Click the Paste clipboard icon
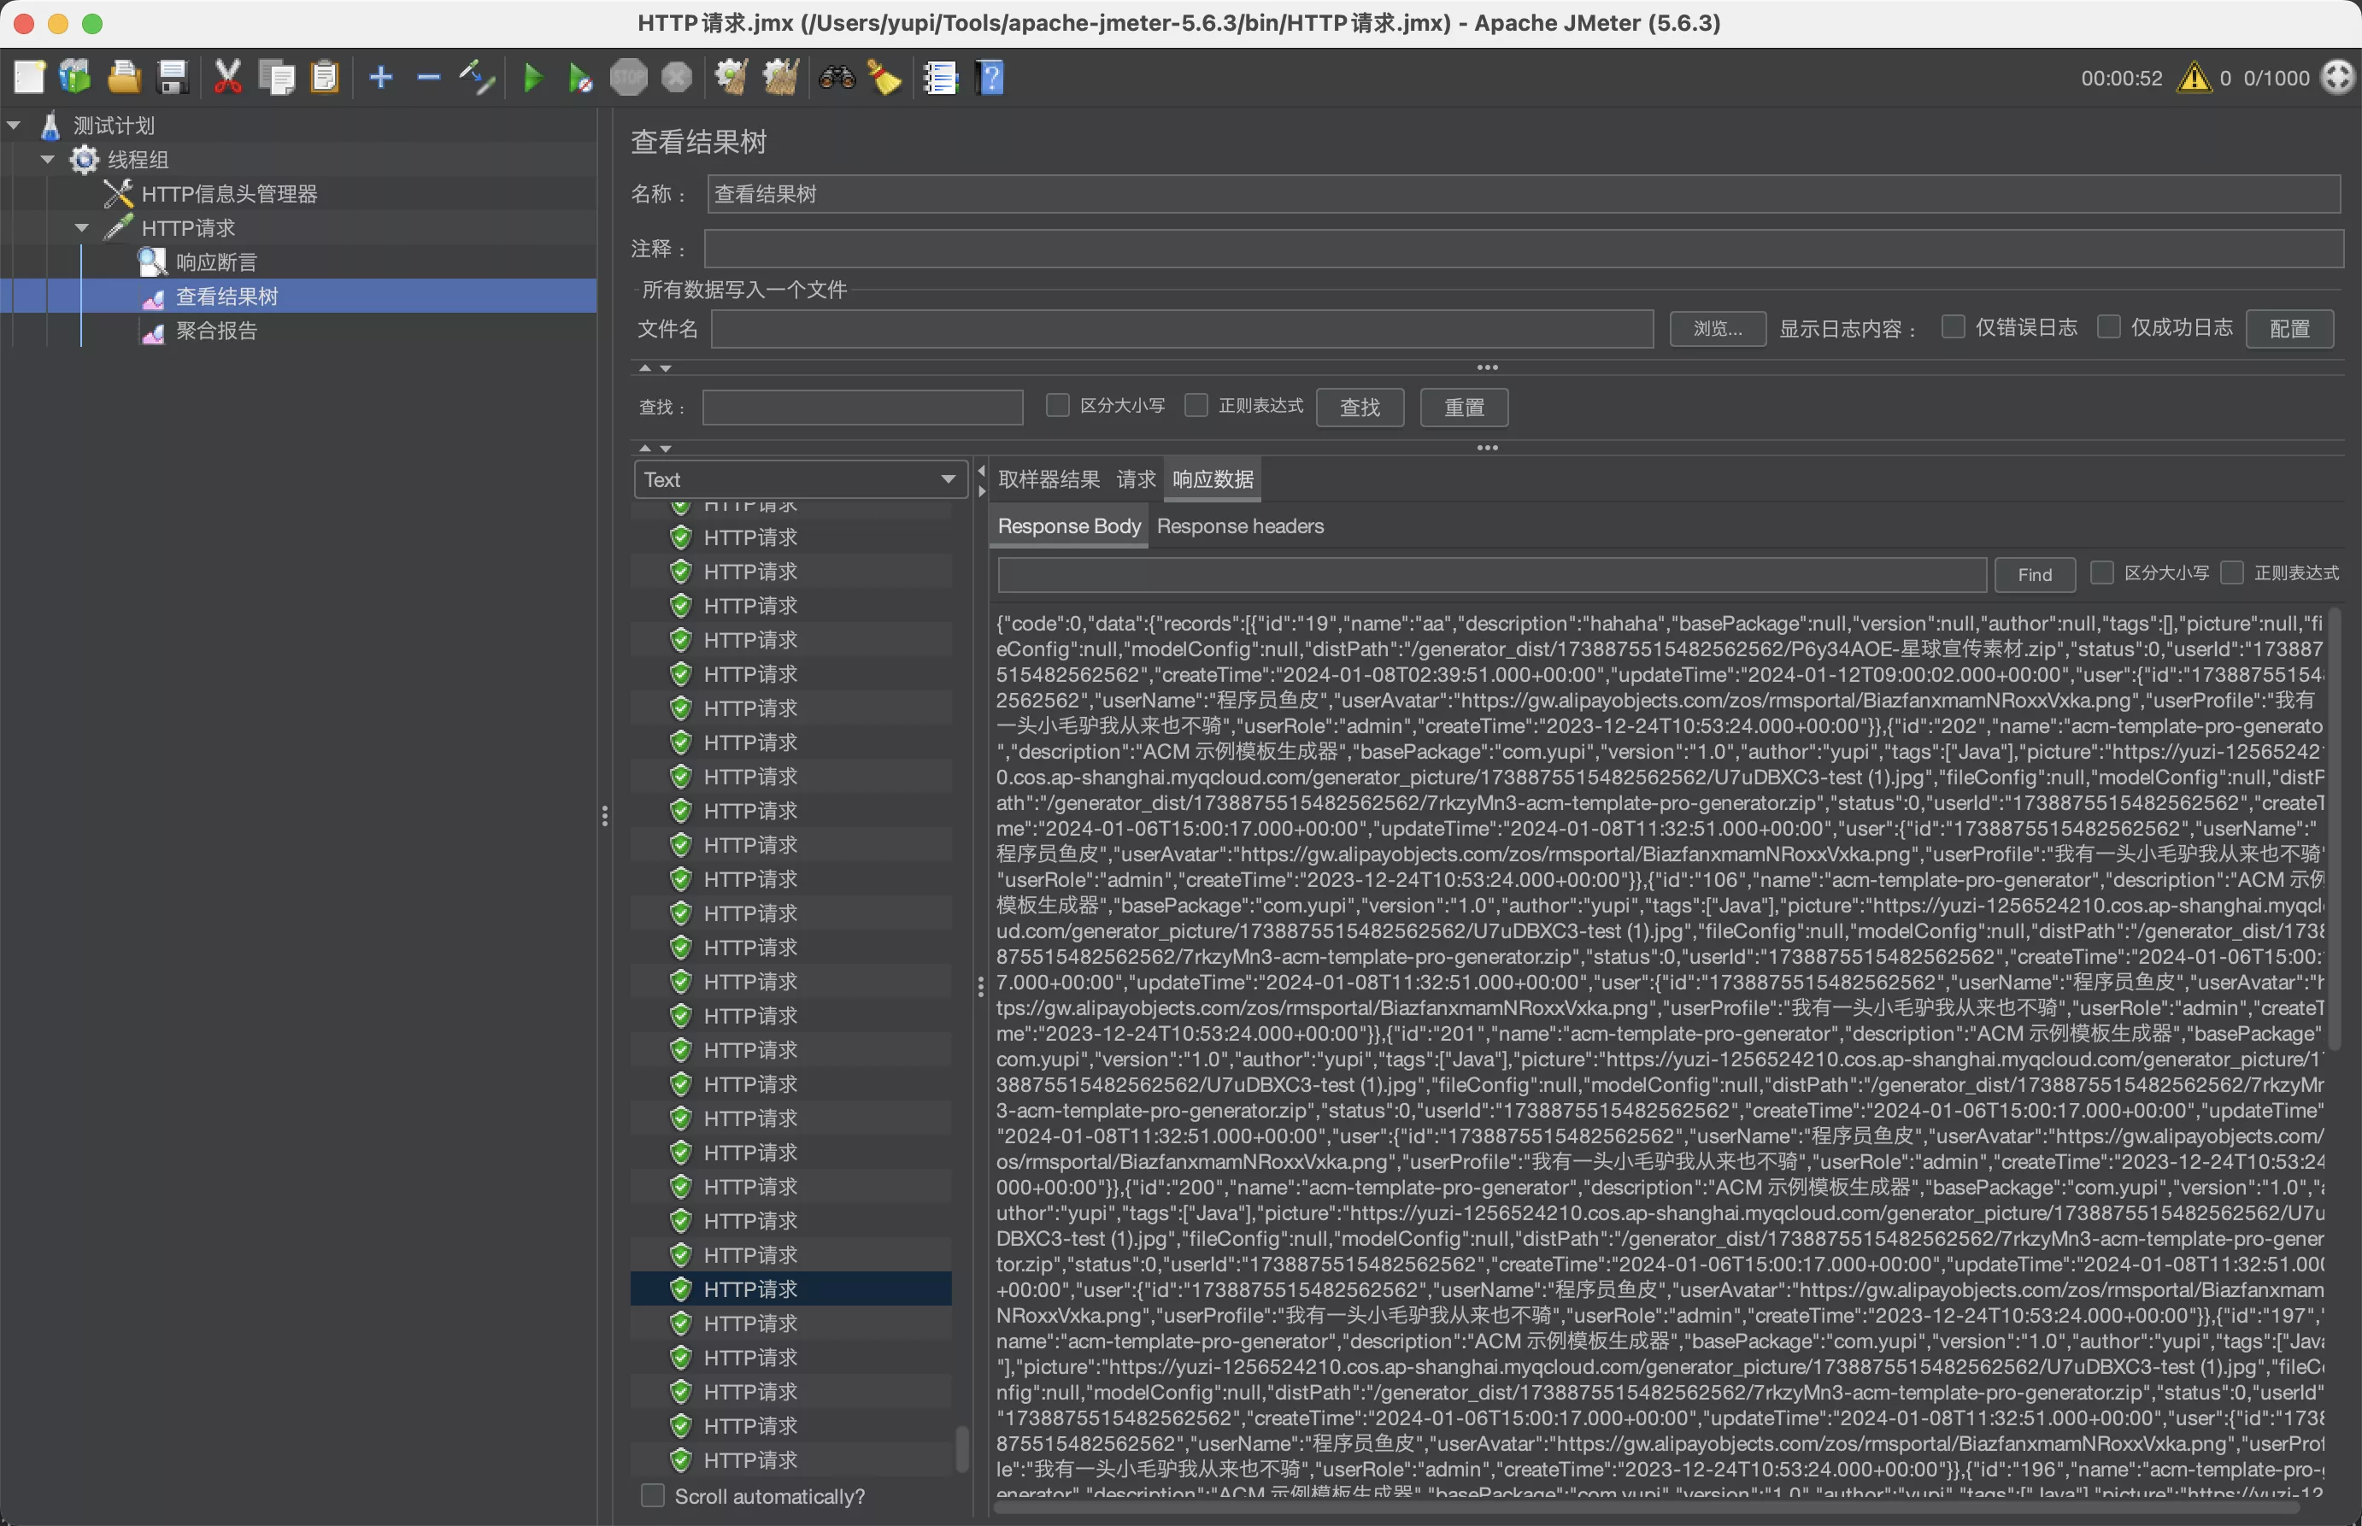Image resolution: width=2362 pixels, height=1526 pixels. [x=325, y=76]
